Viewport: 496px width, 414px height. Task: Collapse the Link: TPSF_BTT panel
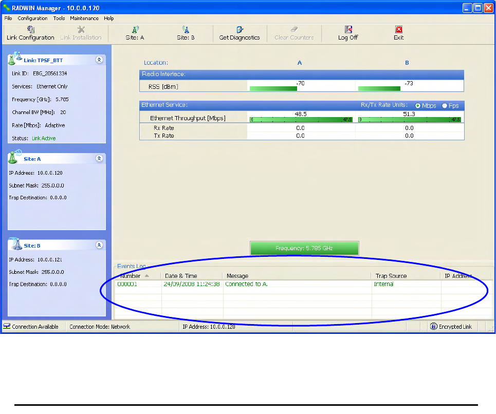click(x=99, y=60)
